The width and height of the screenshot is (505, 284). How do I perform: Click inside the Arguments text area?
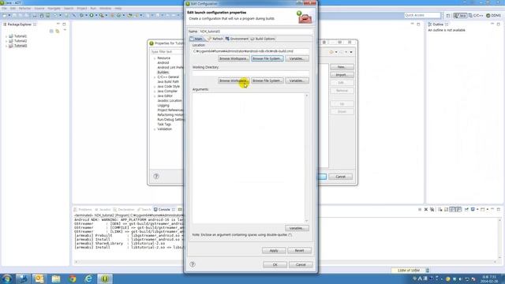249,158
